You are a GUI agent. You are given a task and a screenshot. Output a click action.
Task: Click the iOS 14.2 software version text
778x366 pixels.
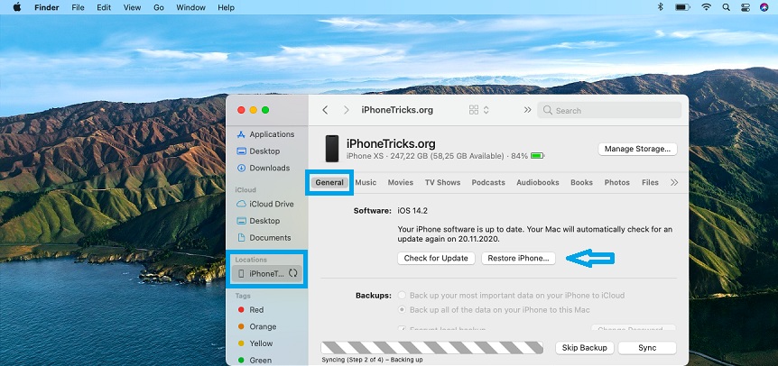[412, 210]
